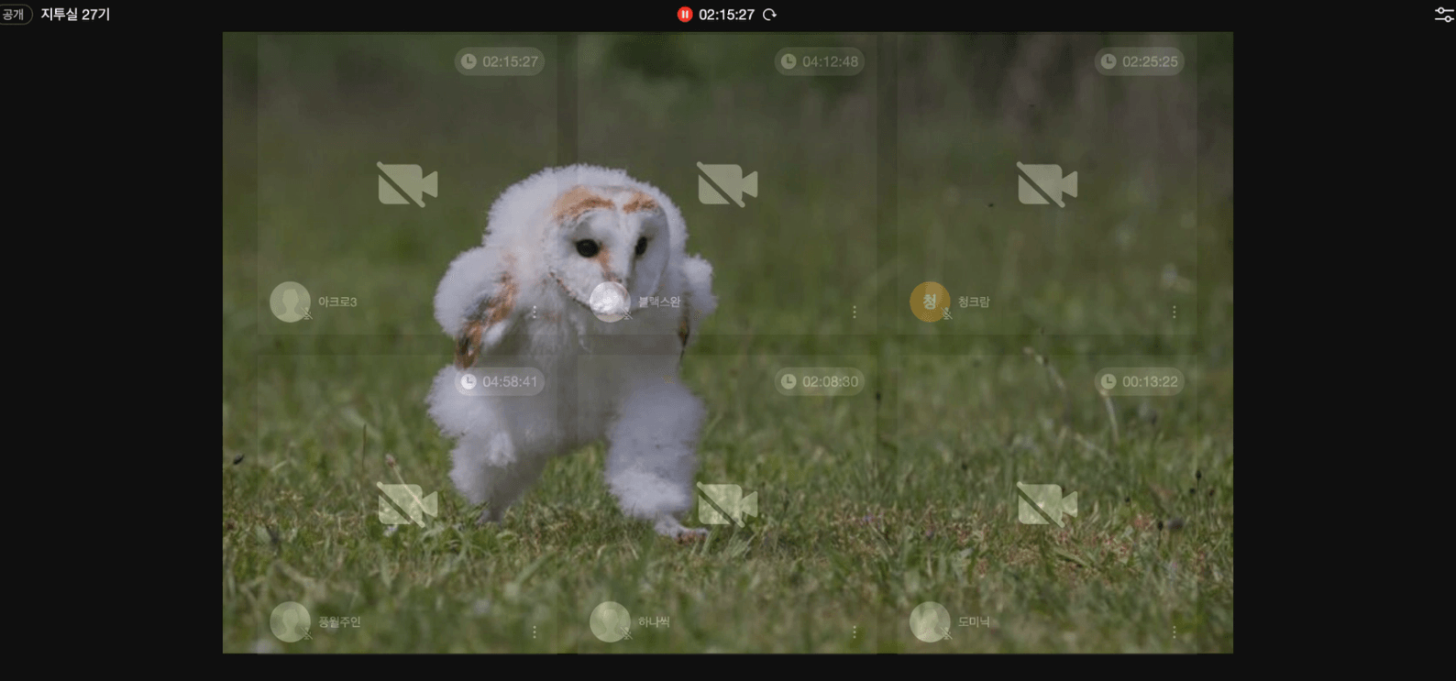The height and width of the screenshot is (681, 1456).
Task: Click the room title 지투실 27기
Action: (75, 15)
